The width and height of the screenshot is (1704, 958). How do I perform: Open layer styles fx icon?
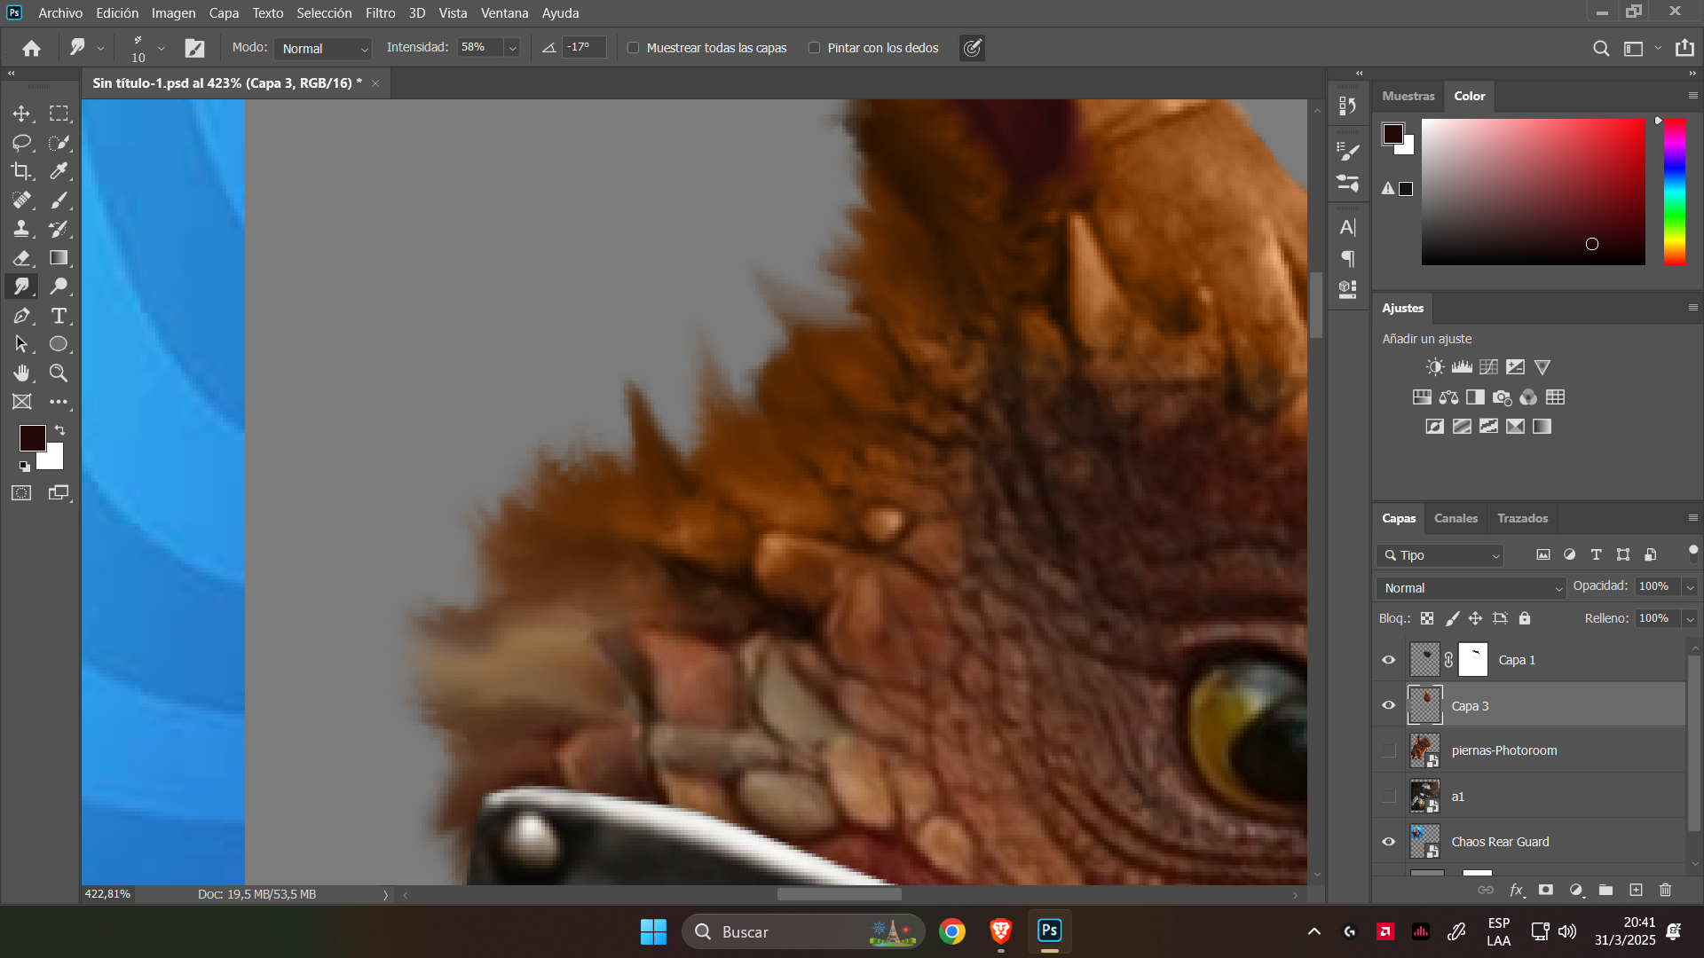[1517, 890]
